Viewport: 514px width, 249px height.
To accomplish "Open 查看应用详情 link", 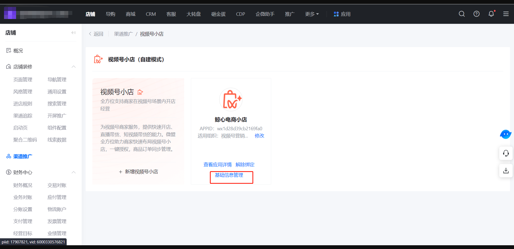I will [218, 164].
